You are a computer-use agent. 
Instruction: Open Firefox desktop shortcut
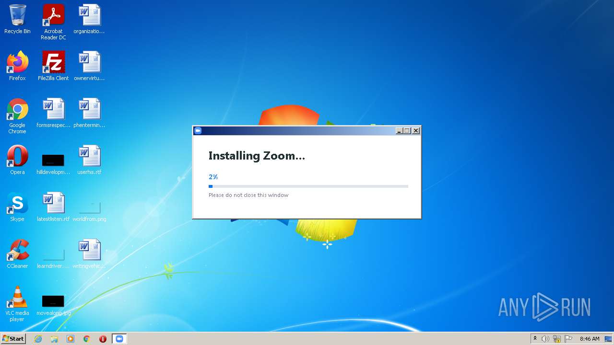pos(17,66)
